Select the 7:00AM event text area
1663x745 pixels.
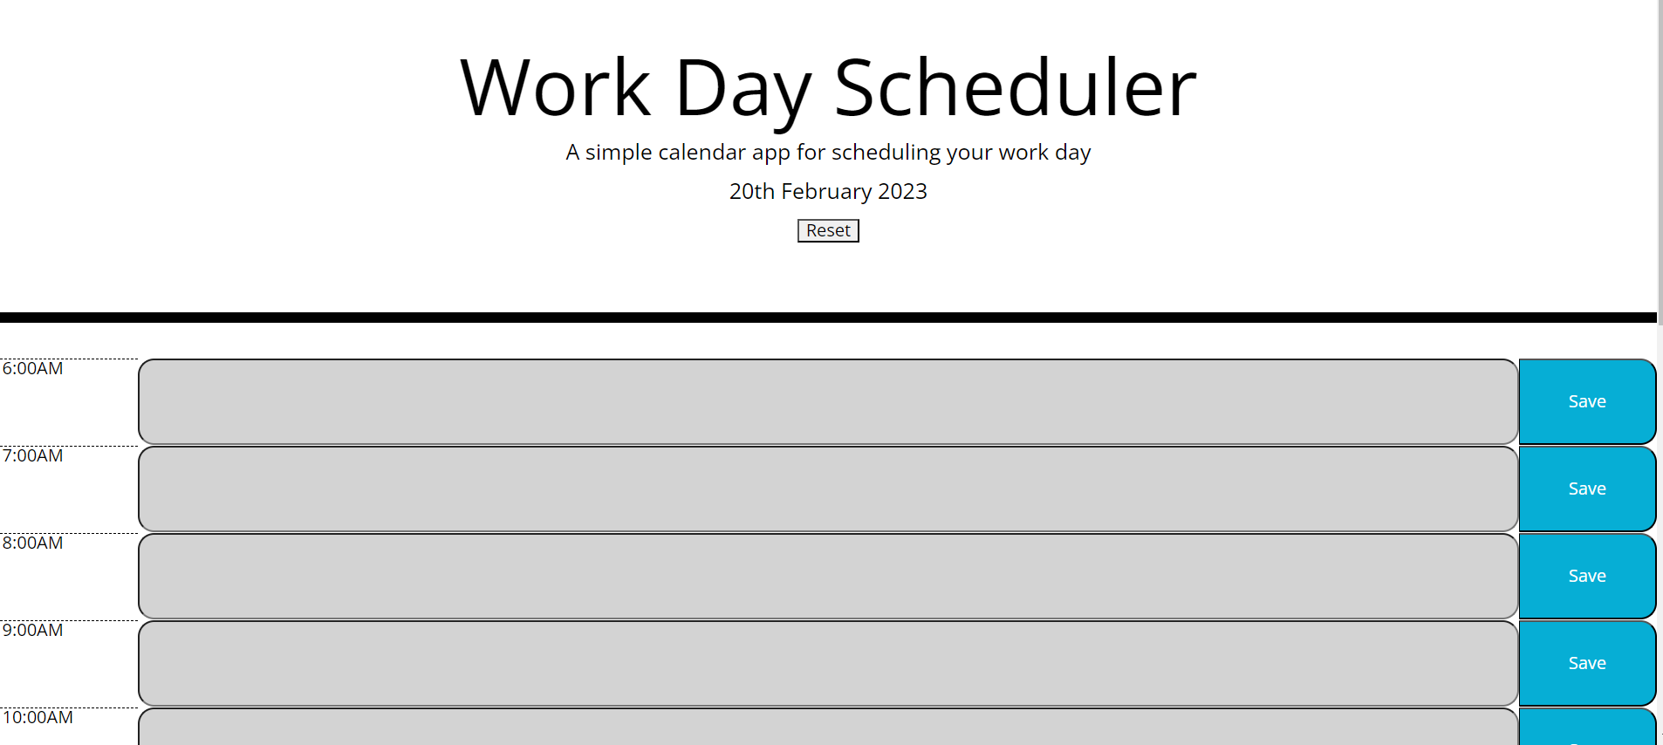[827, 488]
